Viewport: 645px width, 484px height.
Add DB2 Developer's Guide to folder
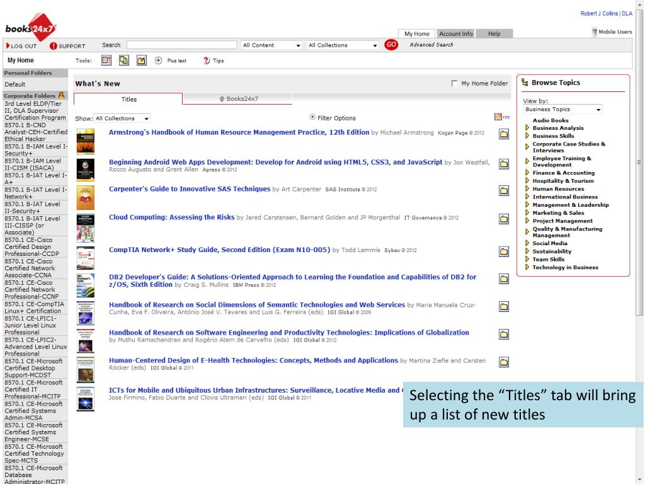click(504, 279)
